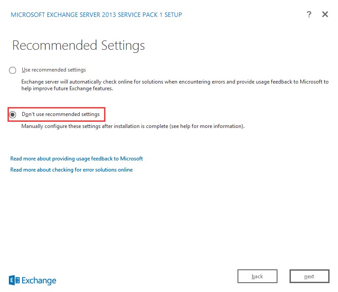This screenshot has height=292, width=338.
Task: Click the Exchange logo icon
Action: 14,280
